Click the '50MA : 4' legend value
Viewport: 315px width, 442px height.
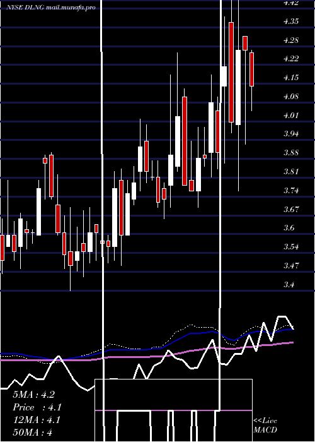click(32, 432)
